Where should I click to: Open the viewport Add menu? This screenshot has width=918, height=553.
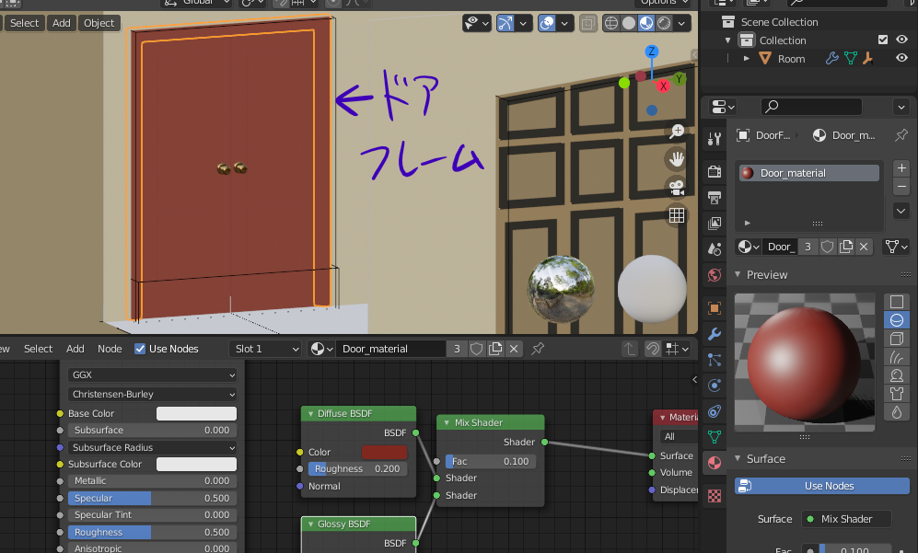coord(62,23)
